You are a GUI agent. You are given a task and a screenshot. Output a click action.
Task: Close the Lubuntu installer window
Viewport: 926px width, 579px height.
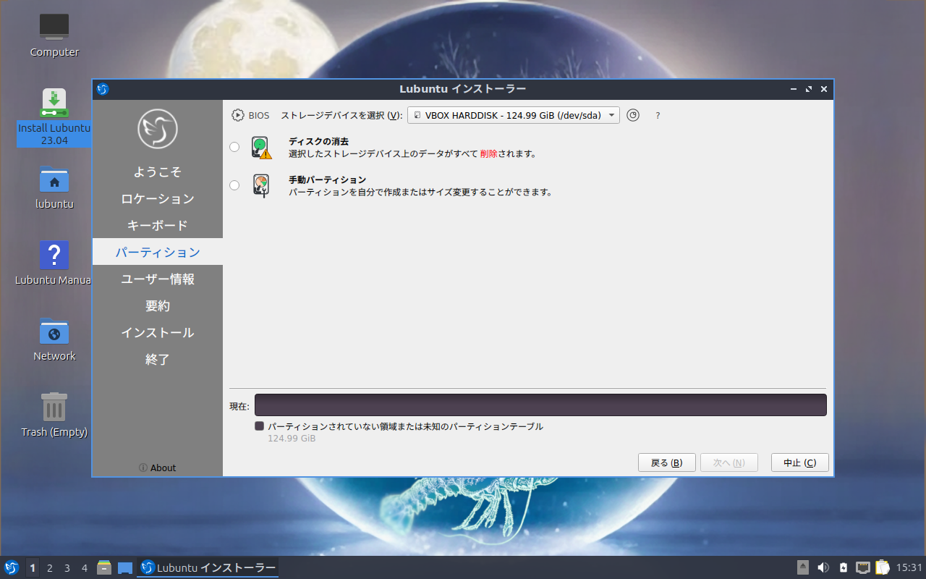click(824, 89)
